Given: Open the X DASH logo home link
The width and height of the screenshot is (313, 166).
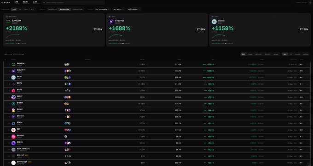Looking at the screenshot, I should [6, 3].
